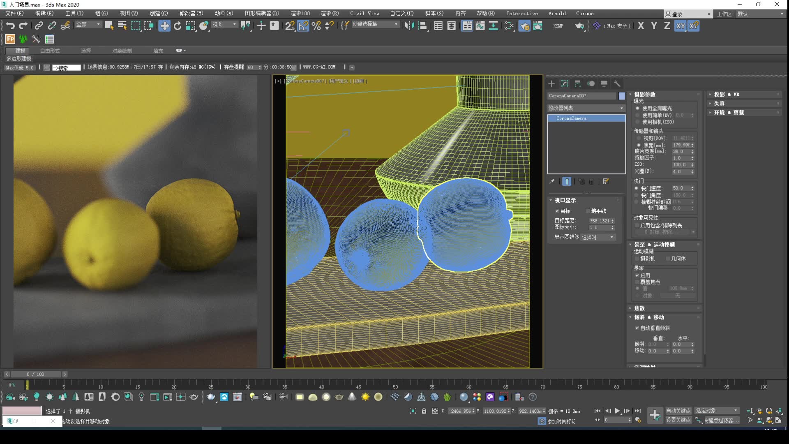Click the Undo arrow icon

click(10, 26)
